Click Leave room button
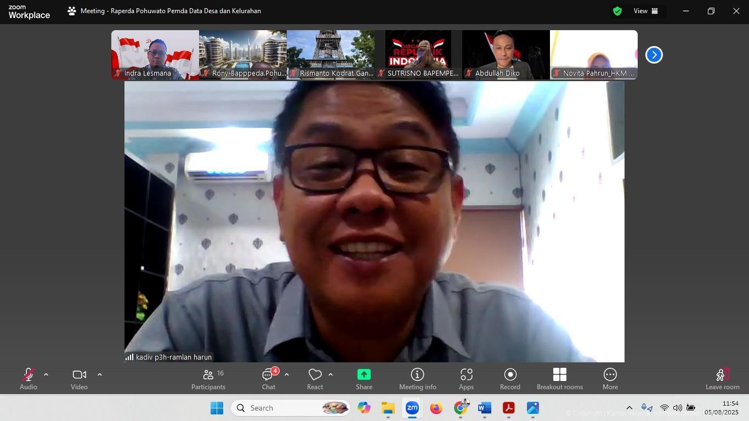The height and width of the screenshot is (421, 749). click(722, 379)
